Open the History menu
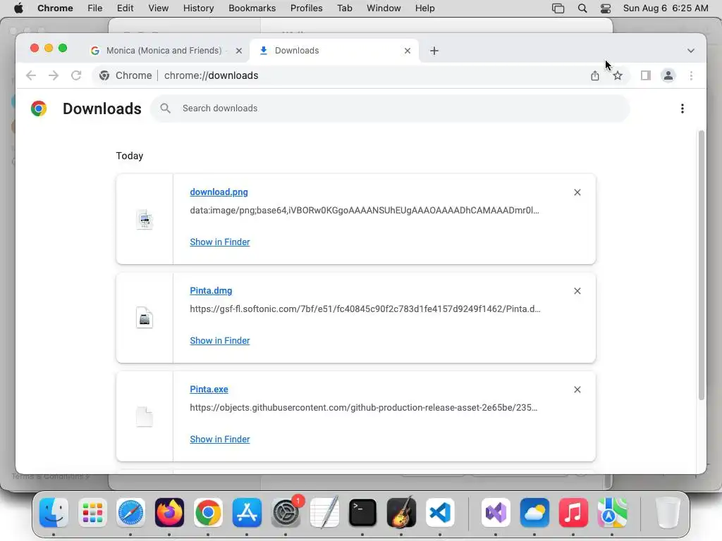The width and height of the screenshot is (722, 541). 198,8
